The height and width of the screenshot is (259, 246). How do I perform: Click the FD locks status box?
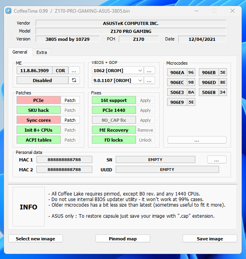114,140
